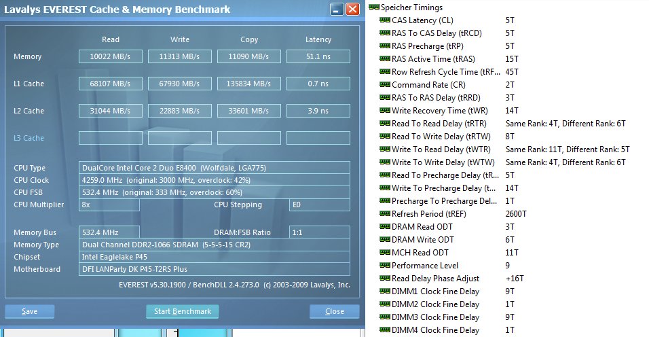Image resolution: width=649 pixels, height=337 pixels.
Task: Click the Chipset field Intel Eaglelake P45
Action: pos(215,257)
